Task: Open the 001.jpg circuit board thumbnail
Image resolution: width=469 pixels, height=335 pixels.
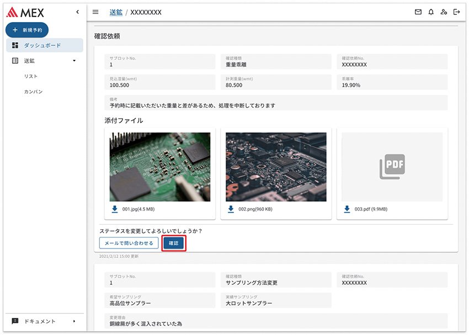Action: coord(160,167)
